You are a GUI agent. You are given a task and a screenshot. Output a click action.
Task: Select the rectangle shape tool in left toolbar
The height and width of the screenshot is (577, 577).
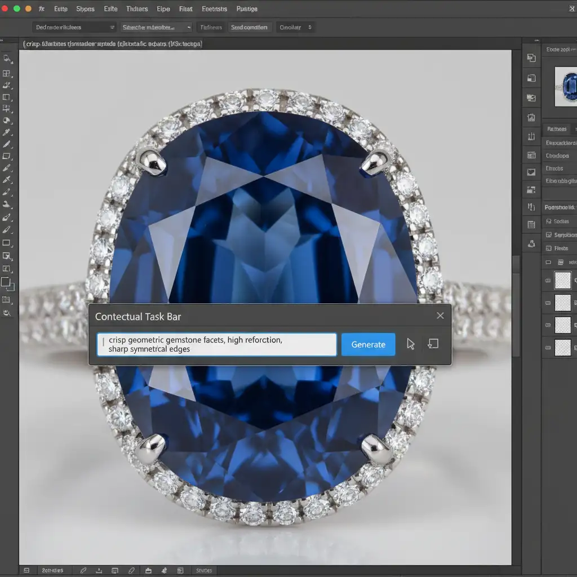[7, 243]
